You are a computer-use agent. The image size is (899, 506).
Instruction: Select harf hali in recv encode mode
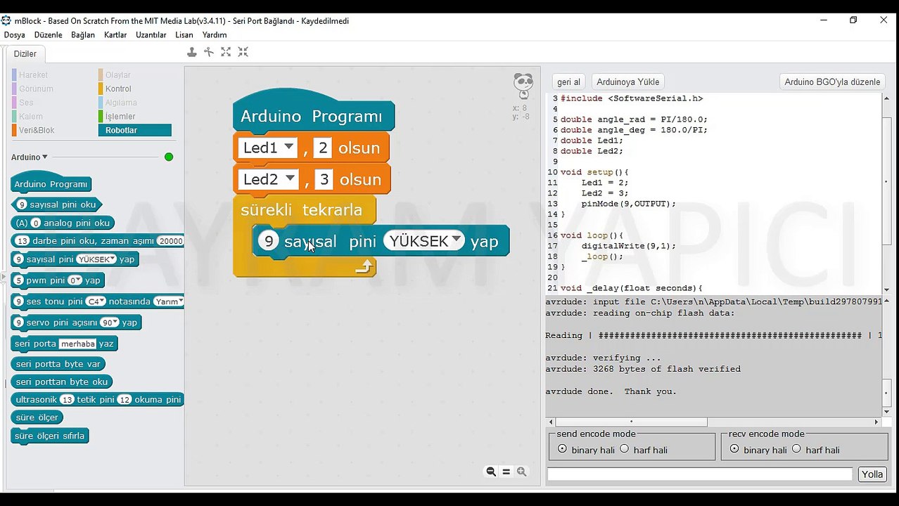[x=796, y=449]
